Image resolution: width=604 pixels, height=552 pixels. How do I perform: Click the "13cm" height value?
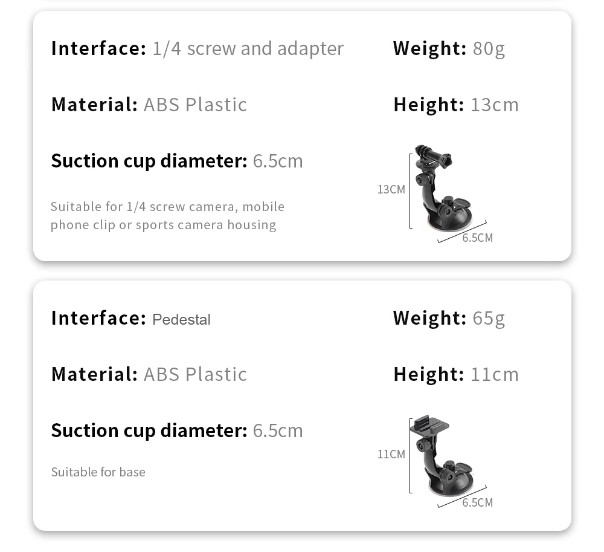click(x=495, y=105)
